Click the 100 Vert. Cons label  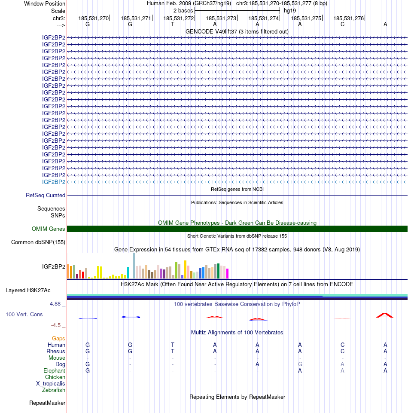click(x=24, y=314)
